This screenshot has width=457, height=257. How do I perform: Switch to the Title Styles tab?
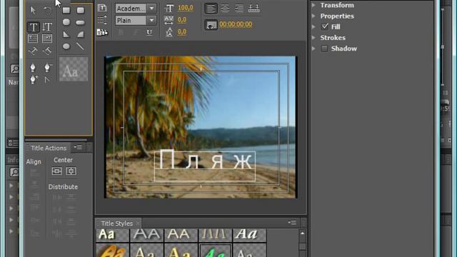pyautogui.click(x=116, y=223)
